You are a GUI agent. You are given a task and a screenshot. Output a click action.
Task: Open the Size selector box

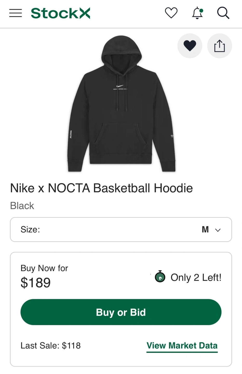pos(121,230)
